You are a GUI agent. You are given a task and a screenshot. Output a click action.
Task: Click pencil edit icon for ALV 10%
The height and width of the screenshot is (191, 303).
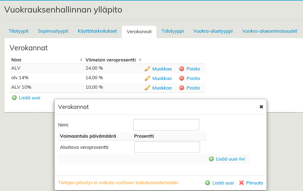coord(148,88)
